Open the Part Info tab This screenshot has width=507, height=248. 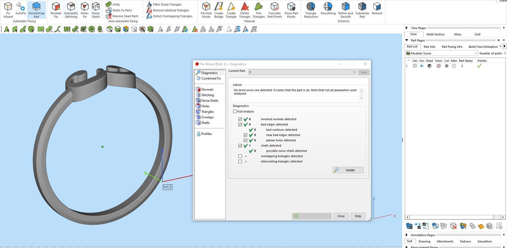(429, 47)
